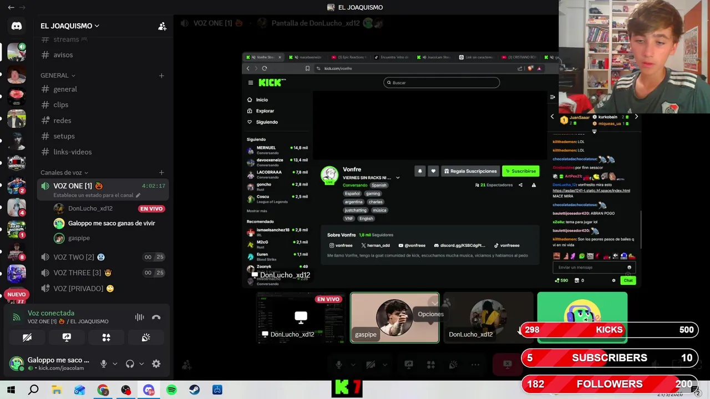This screenshot has width=710, height=399.
Task: Open Windows Start menu
Action: pos(11,390)
